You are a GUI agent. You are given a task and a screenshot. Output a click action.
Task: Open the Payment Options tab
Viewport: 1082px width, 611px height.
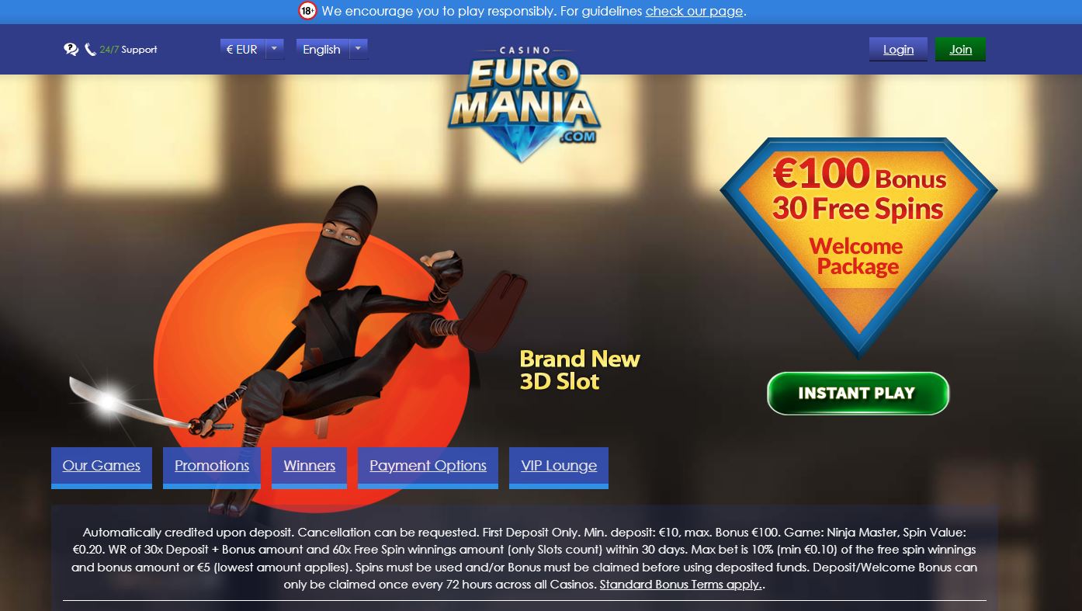click(x=428, y=467)
